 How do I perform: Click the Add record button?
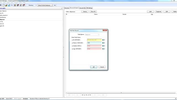coord(150,12)
